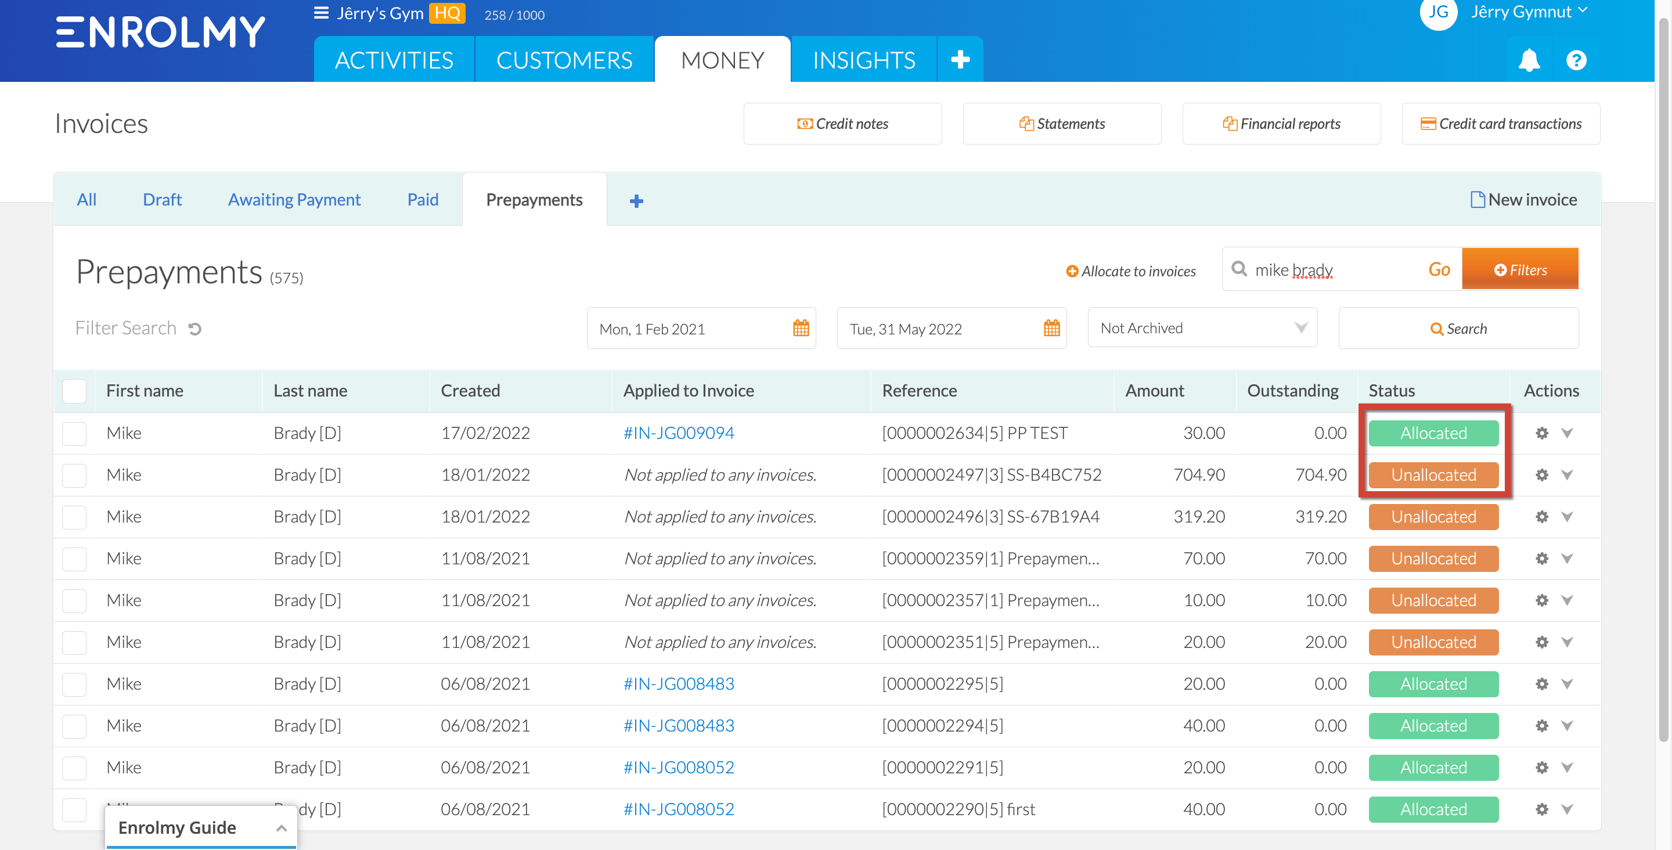1672x850 pixels.
Task: Click the Search button below the filters
Action: tap(1458, 329)
